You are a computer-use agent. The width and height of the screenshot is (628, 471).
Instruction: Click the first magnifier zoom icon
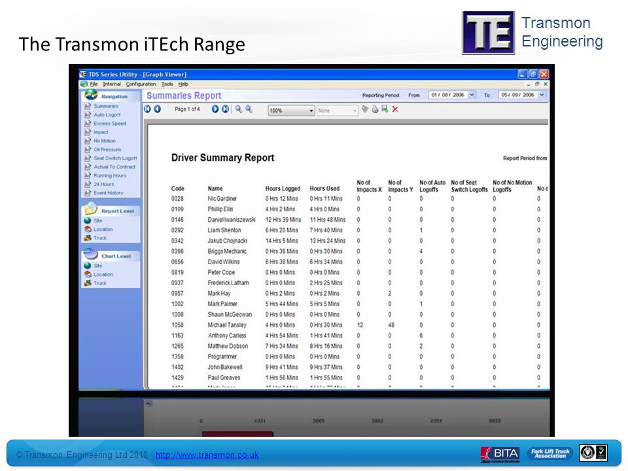pyautogui.click(x=239, y=109)
